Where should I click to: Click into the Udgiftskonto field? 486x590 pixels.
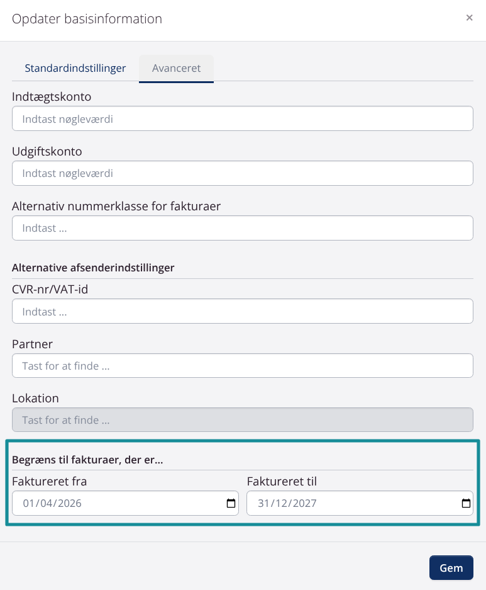pyautogui.click(x=242, y=173)
